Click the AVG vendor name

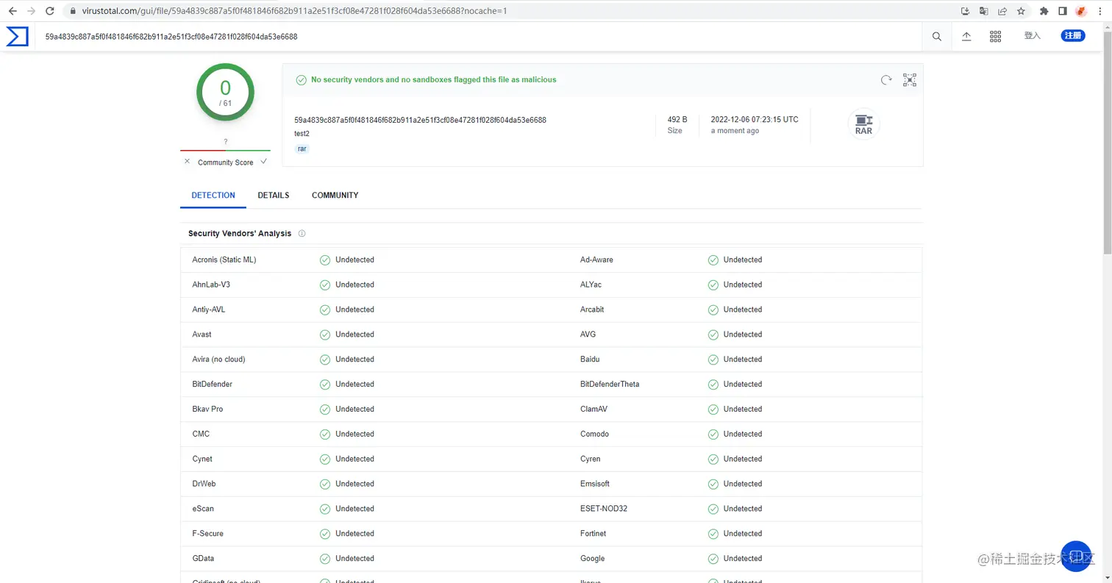[588, 335]
